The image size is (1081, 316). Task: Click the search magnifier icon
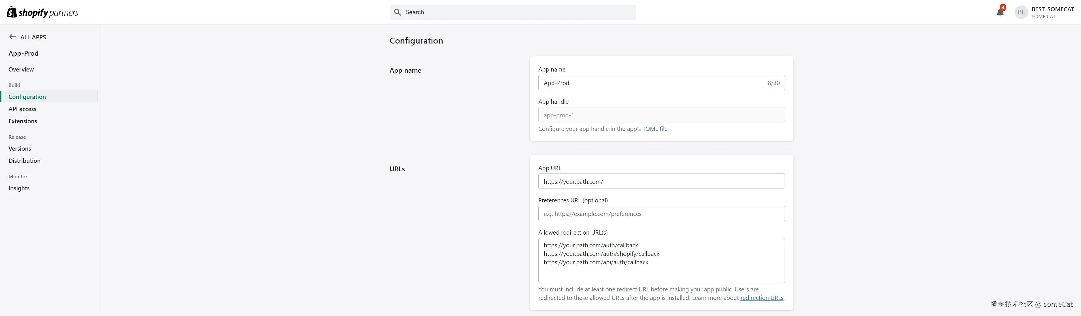point(397,12)
